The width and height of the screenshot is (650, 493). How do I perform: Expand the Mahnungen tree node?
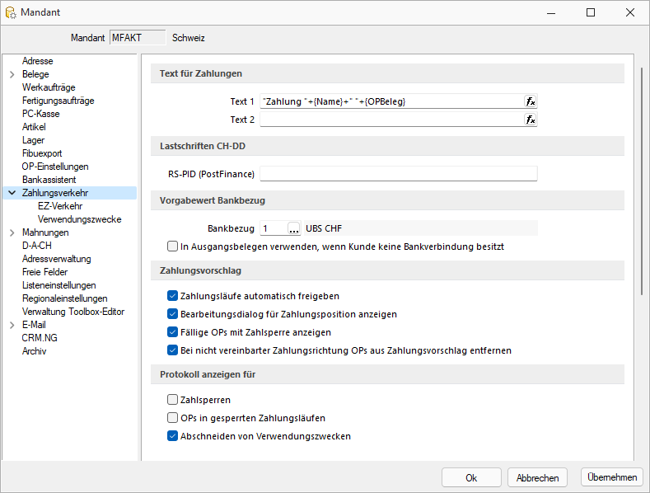[x=12, y=232]
